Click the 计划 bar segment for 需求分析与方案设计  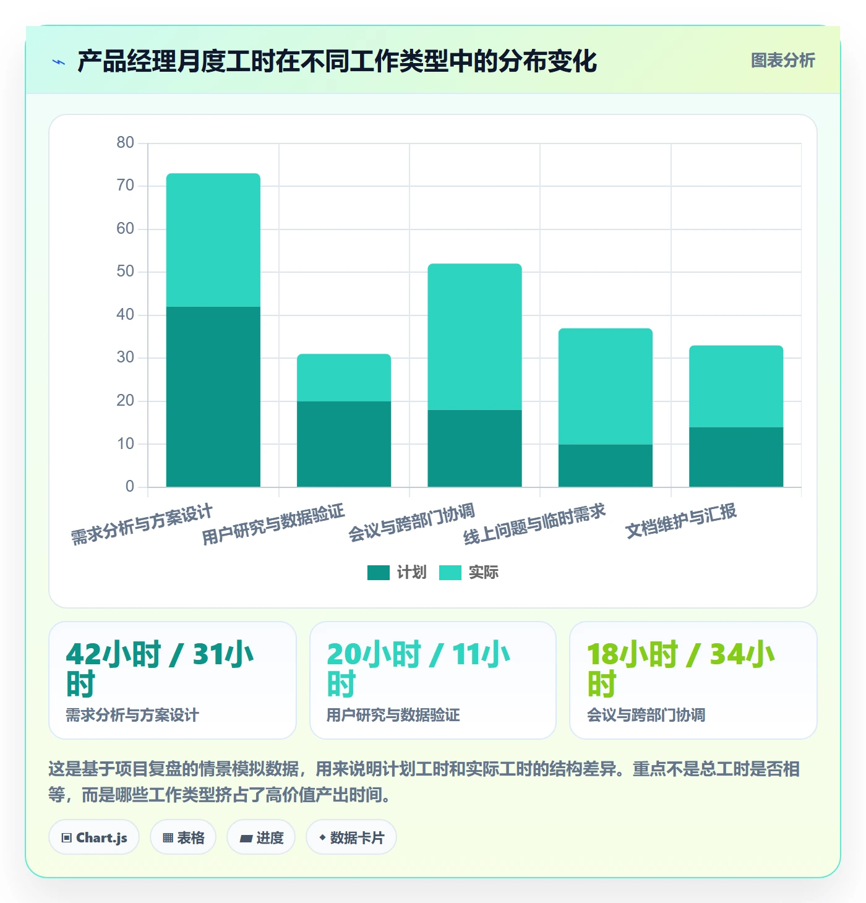(213, 396)
